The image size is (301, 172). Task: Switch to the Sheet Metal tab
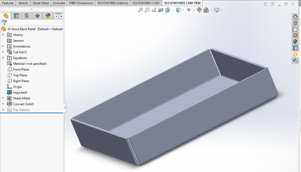(x=41, y=3)
